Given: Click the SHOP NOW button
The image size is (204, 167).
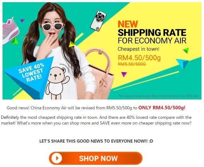Looking at the screenshot, I should click(x=96, y=158).
